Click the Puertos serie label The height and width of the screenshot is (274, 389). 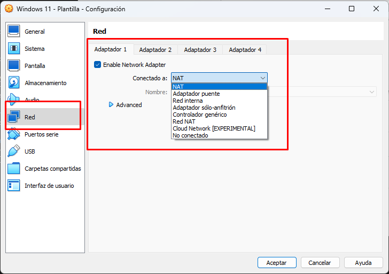click(x=42, y=134)
